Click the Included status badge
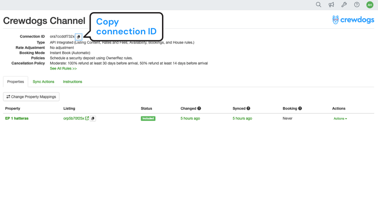The image size is (378, 202). (x=148, y=119)
